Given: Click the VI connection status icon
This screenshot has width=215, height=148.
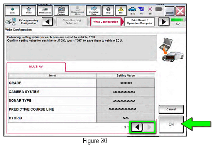Looking at the screenshot, I should (x=141, y=11).
